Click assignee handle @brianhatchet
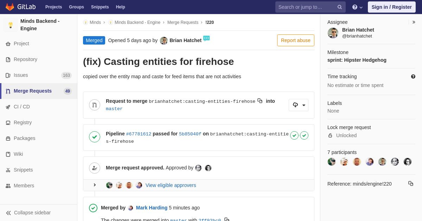The image size is (422, 221). point(357,36)
